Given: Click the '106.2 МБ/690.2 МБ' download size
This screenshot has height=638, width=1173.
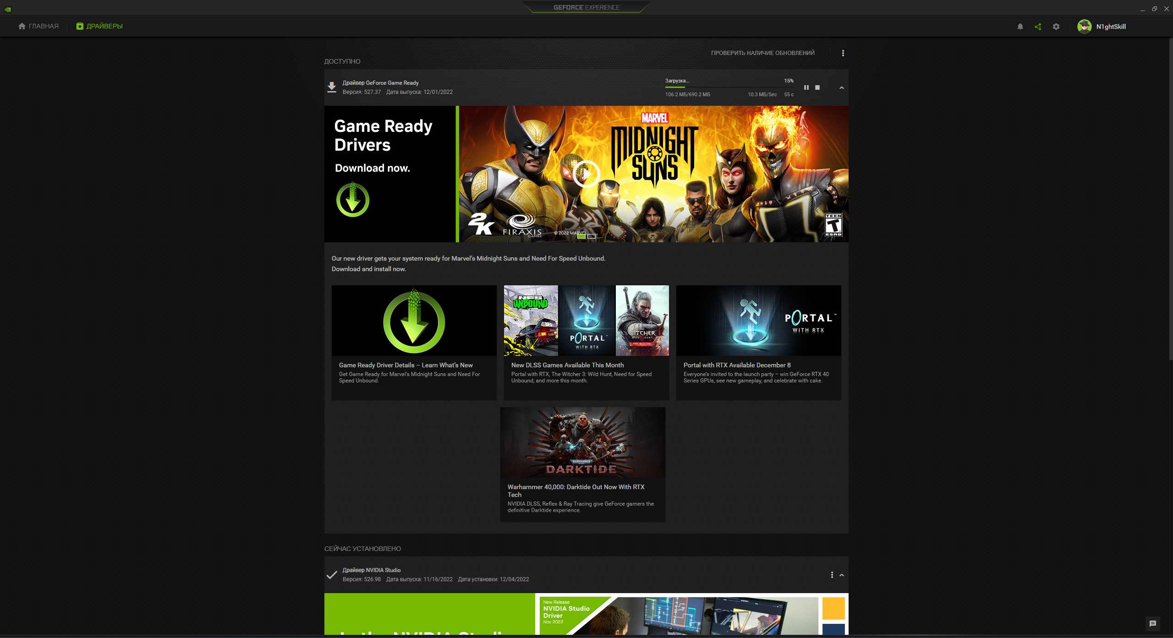Looking at the screenshot, I should point(688,94).
